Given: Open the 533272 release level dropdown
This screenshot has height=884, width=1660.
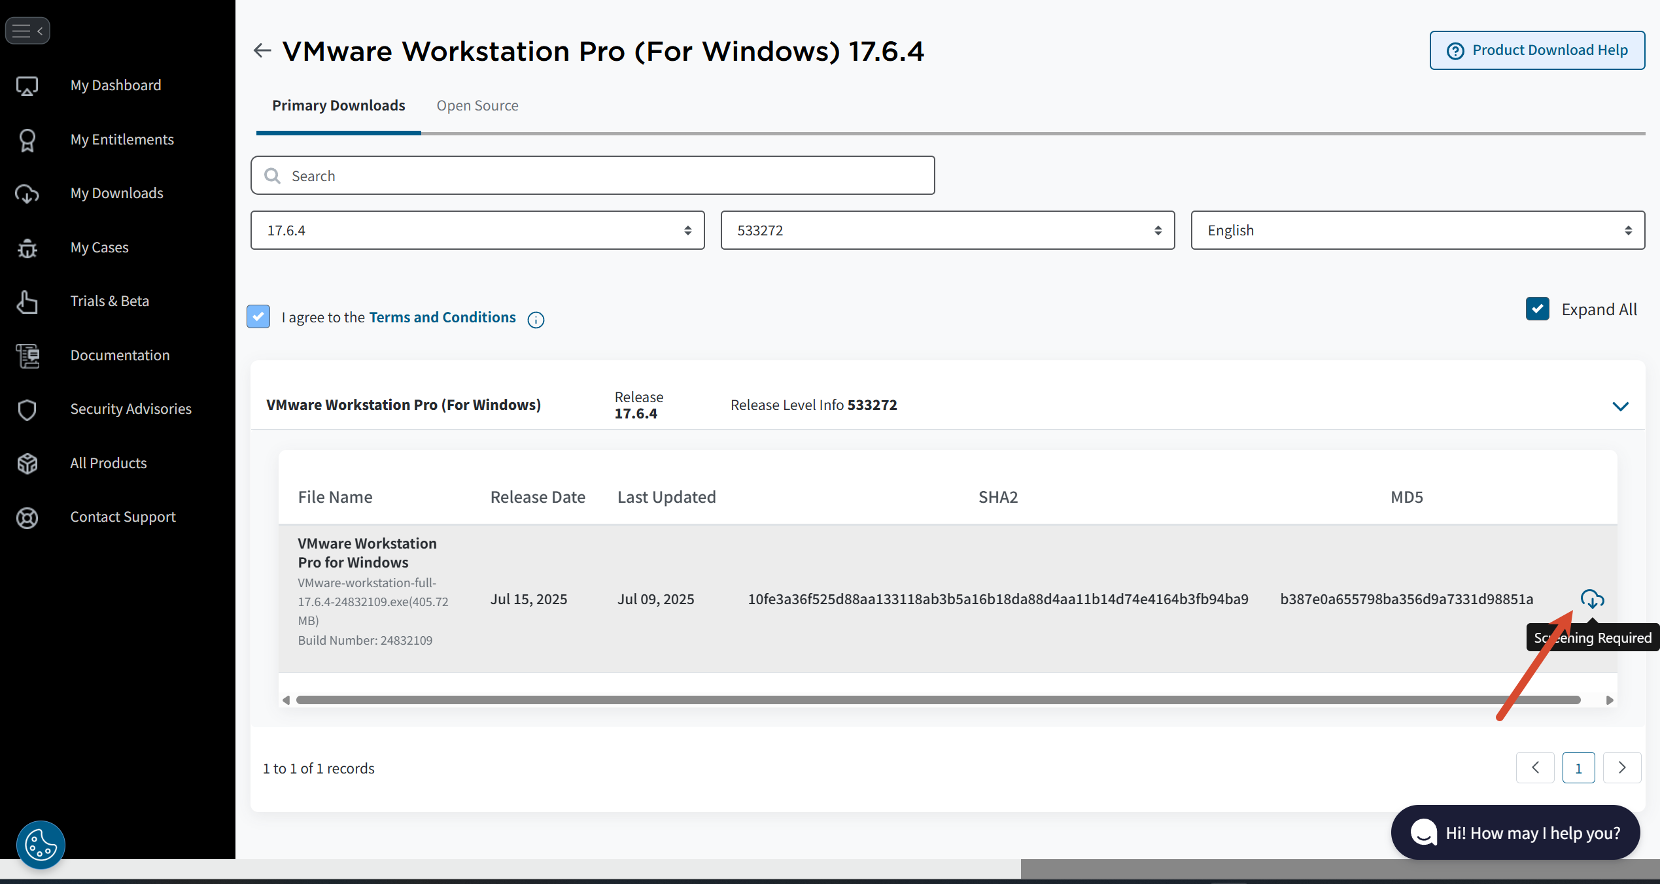Looking at the screenshot, I should click(948, 230).
